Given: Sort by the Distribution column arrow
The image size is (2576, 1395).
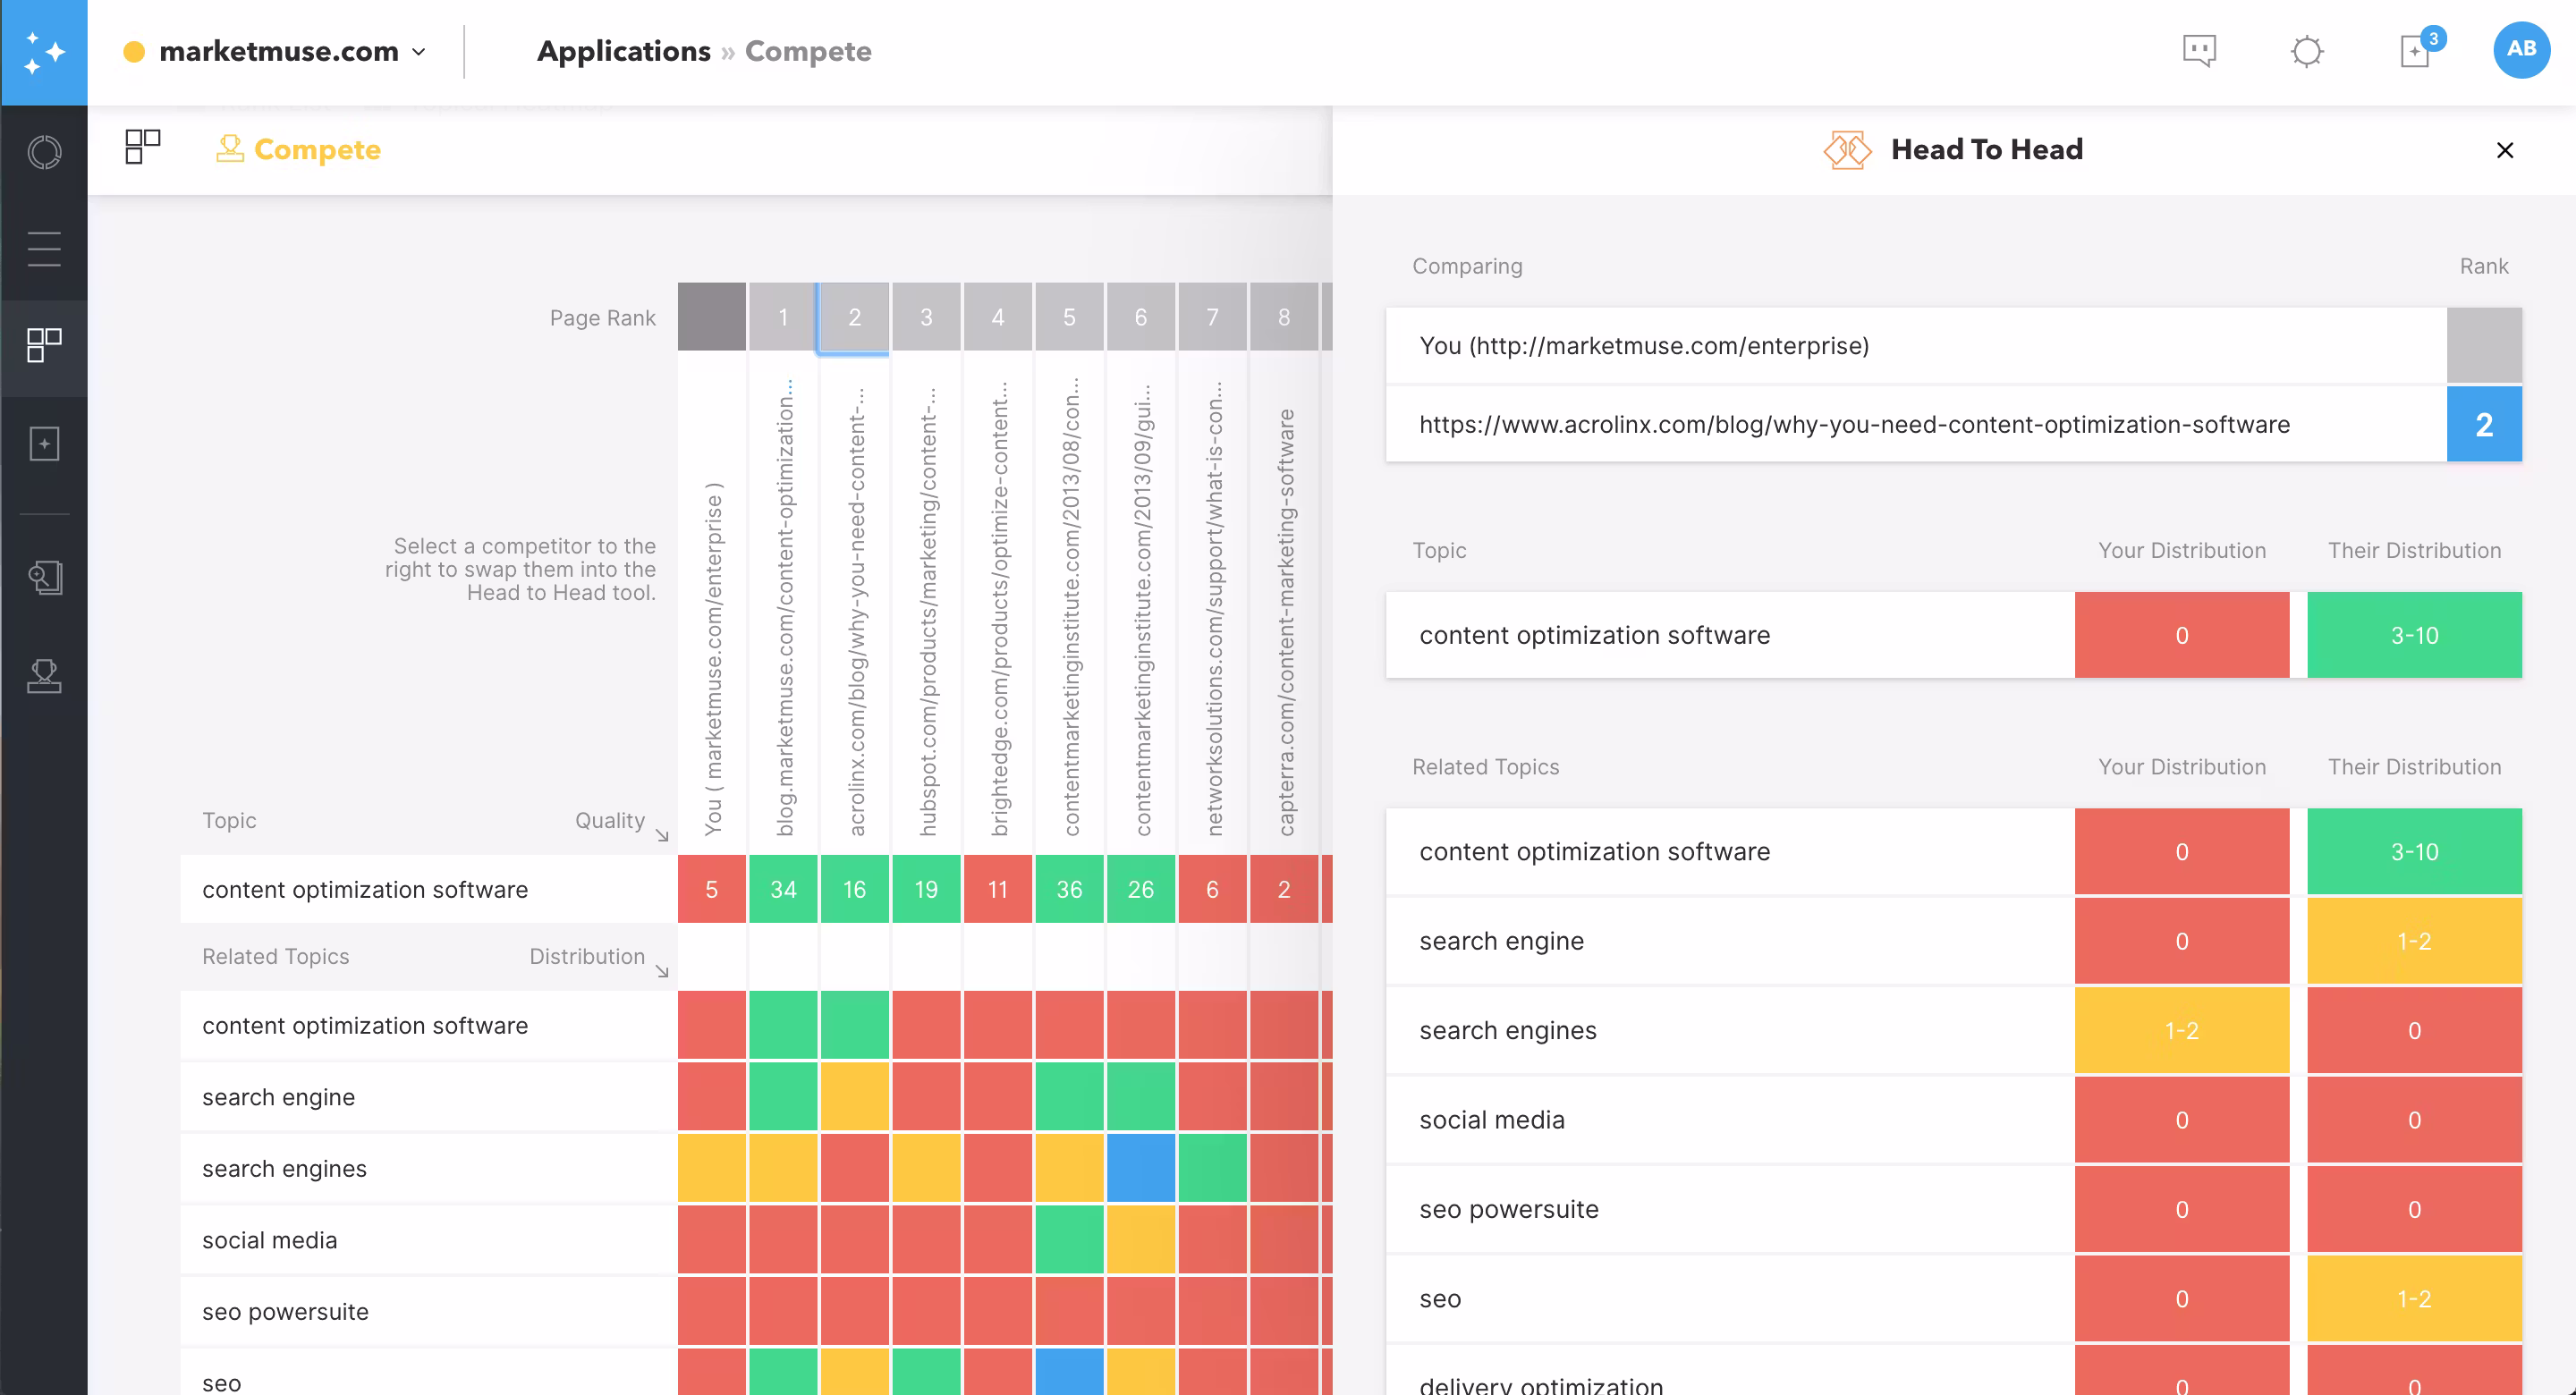Looking at the screenshot, I should (661, 970).
